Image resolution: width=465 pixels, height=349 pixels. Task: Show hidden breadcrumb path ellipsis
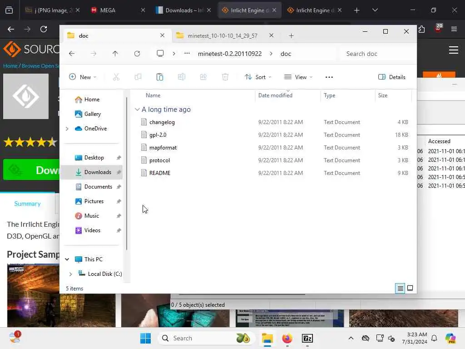187,54
